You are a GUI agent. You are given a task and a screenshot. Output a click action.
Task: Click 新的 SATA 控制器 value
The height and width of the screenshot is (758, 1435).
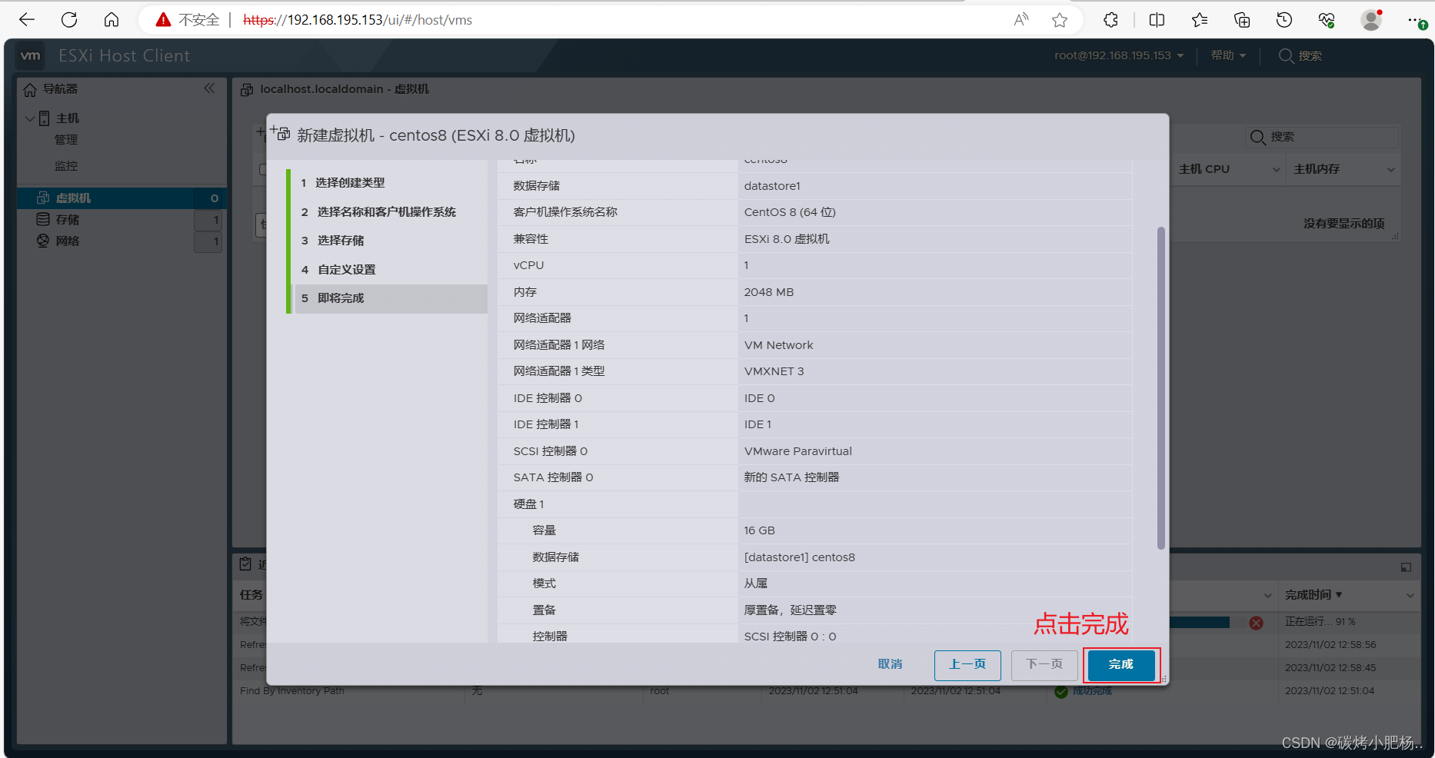click(x=791, y=477)
